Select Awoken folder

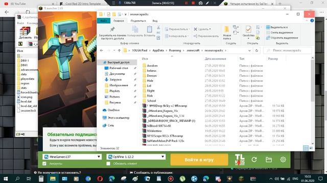tap(152, 66)
